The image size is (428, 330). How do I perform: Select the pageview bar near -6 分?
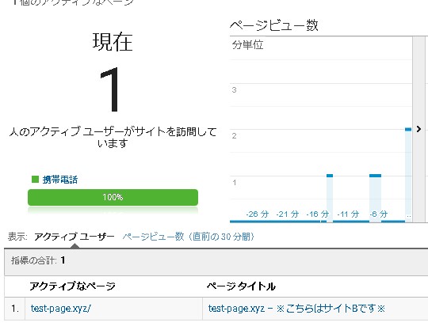click(376, 199)
